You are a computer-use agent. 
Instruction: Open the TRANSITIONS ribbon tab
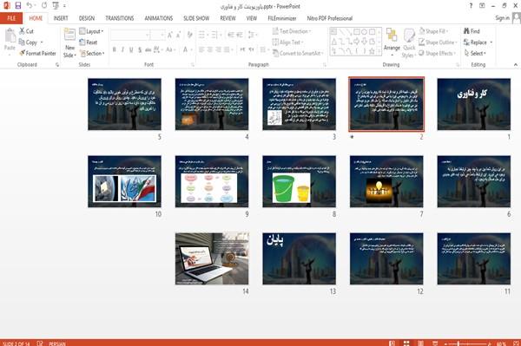click(120, 18)
